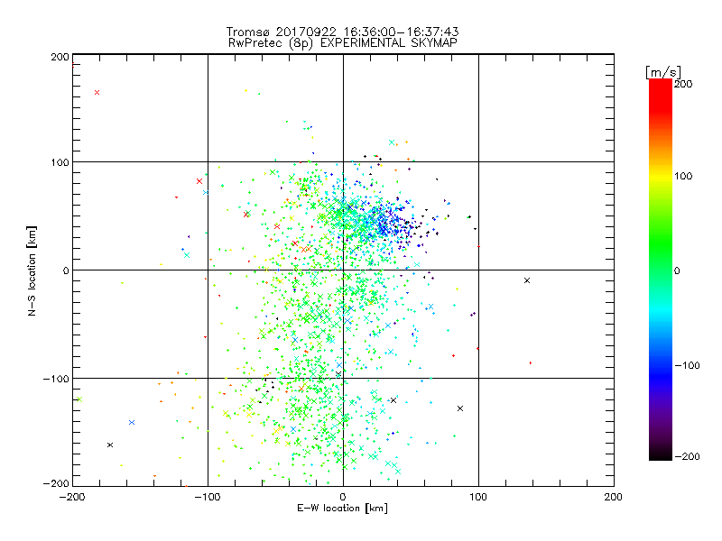Click the blue region of the colorbar
Screen dimensions: 722x541
[661, 372]
